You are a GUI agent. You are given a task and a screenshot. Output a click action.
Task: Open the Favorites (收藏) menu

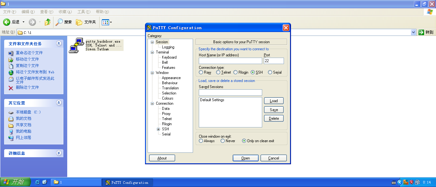65,12
